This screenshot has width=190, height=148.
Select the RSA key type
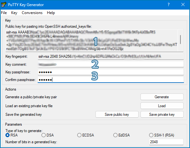point(11,135)
